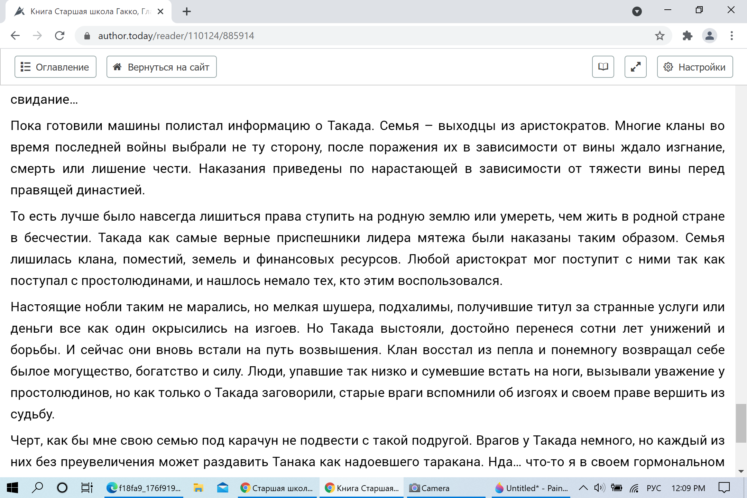Click the address bar URL field
Screen dimensions: 747x498
pyautogui.click(x=346, y=36)
